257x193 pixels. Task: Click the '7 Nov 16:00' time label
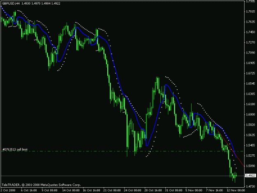tap(215, 190)
